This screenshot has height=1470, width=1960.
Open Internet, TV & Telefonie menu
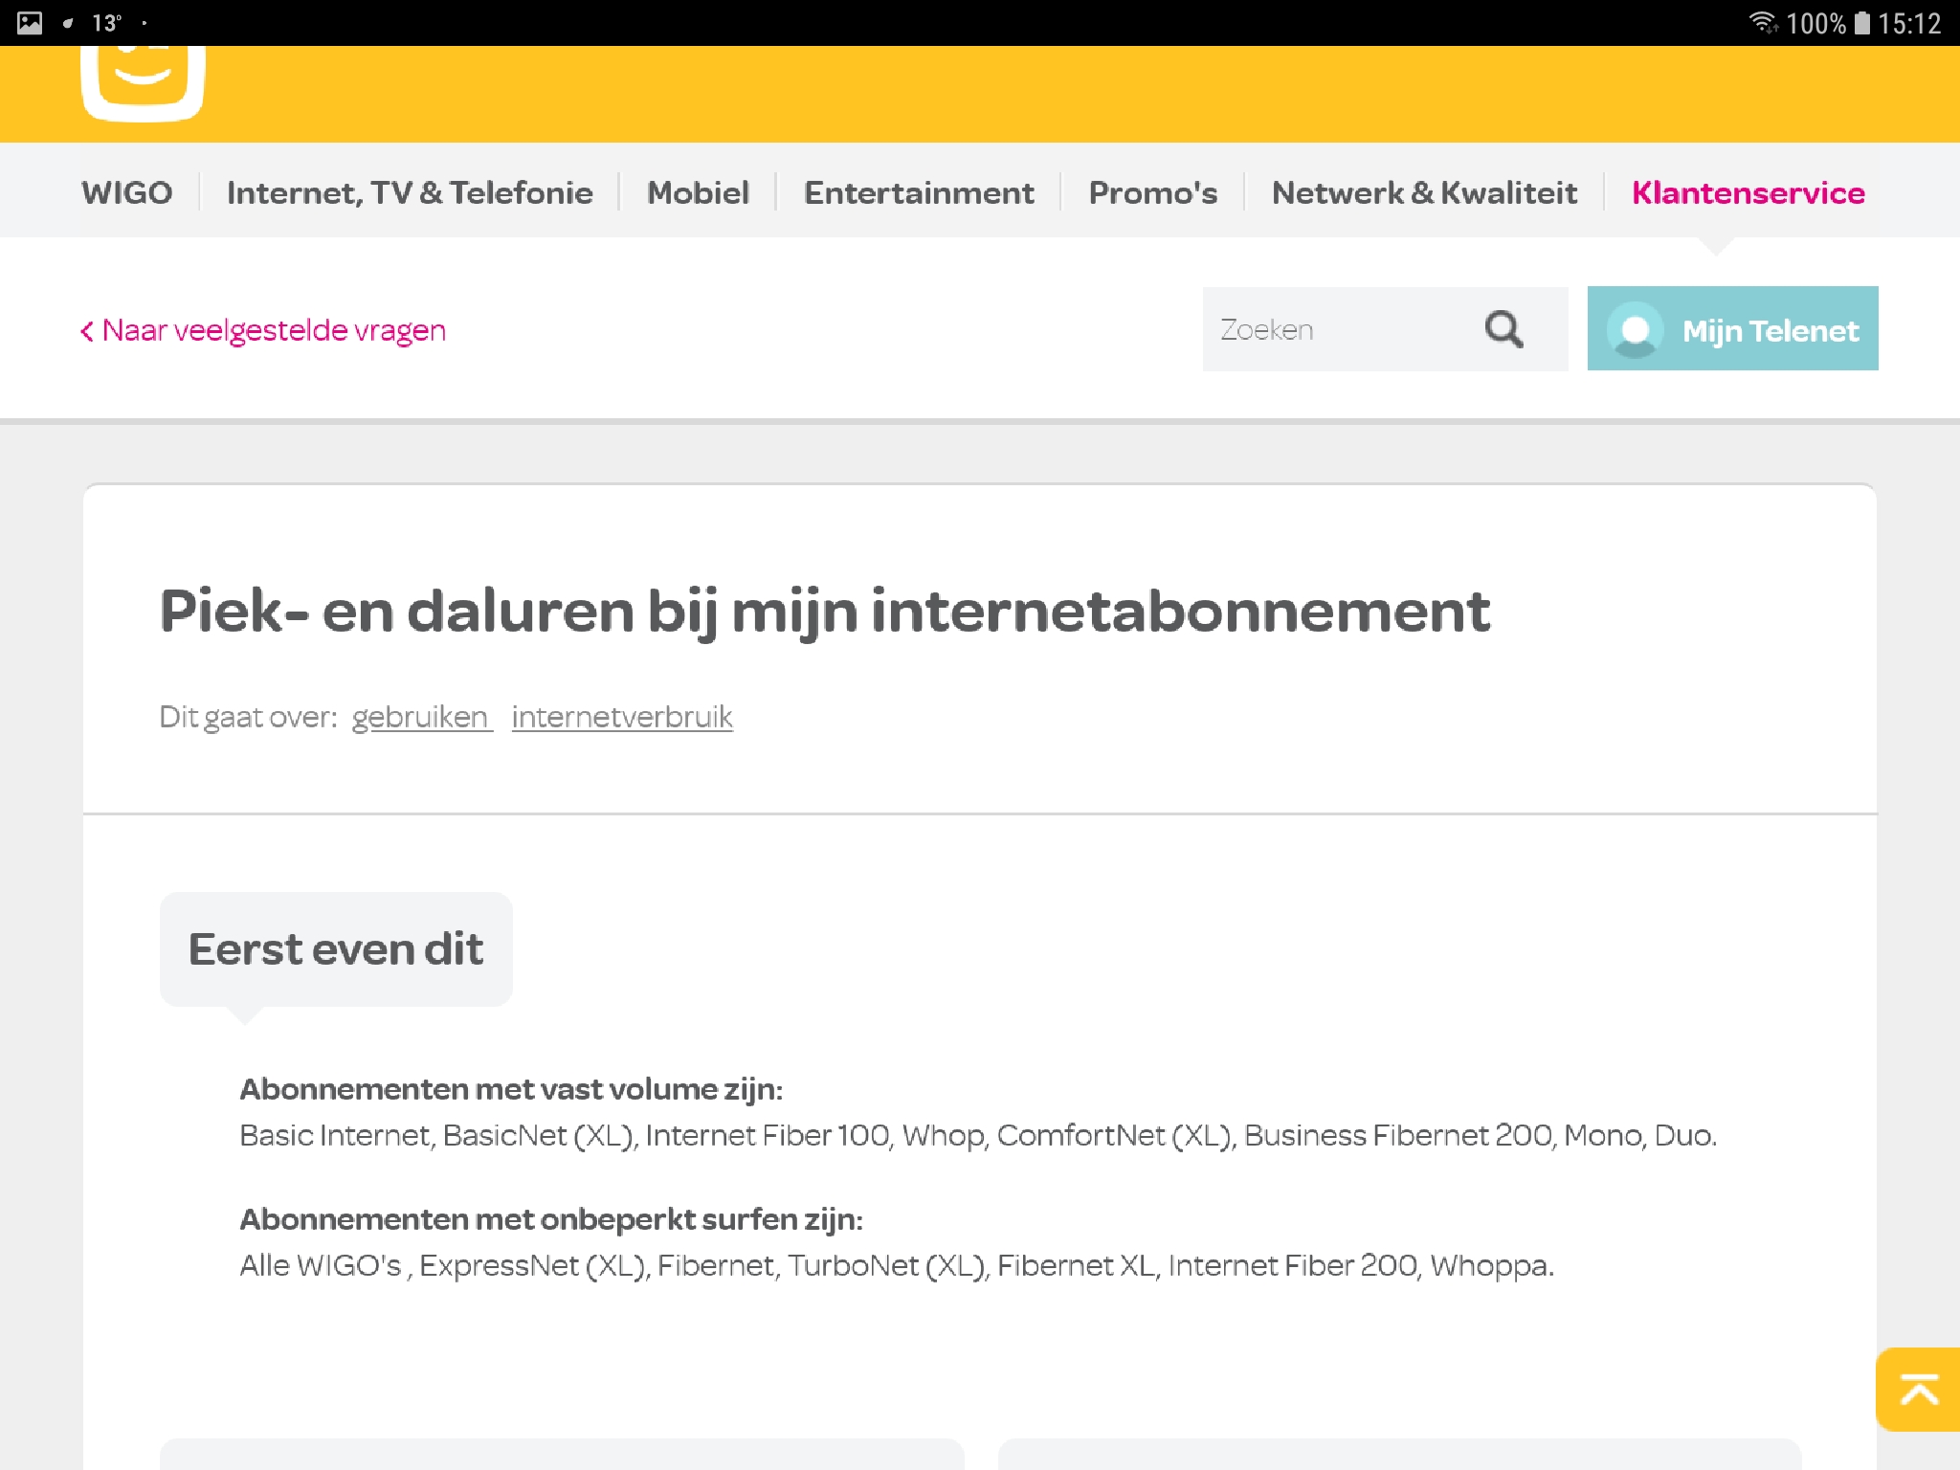coord(410,192)
